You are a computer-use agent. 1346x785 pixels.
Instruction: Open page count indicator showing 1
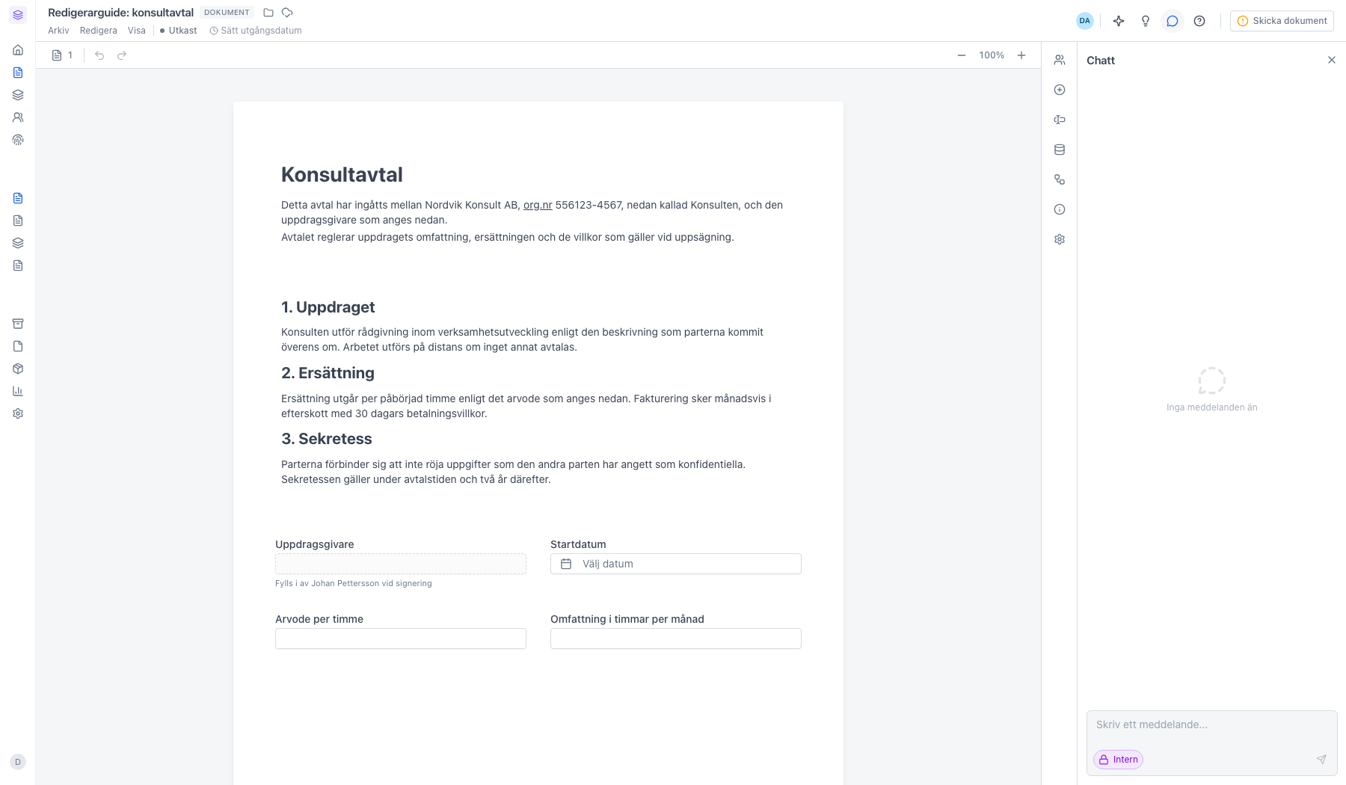click(63, 55)
